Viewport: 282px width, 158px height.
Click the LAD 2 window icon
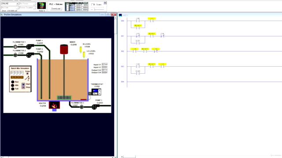[120, 15]
